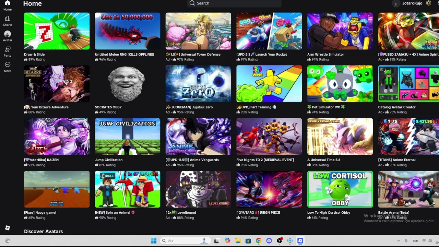Open the Levelbound game thumbnail
Image resolution: width=439 pixels, height=247 pixels.
click(198, 189)
